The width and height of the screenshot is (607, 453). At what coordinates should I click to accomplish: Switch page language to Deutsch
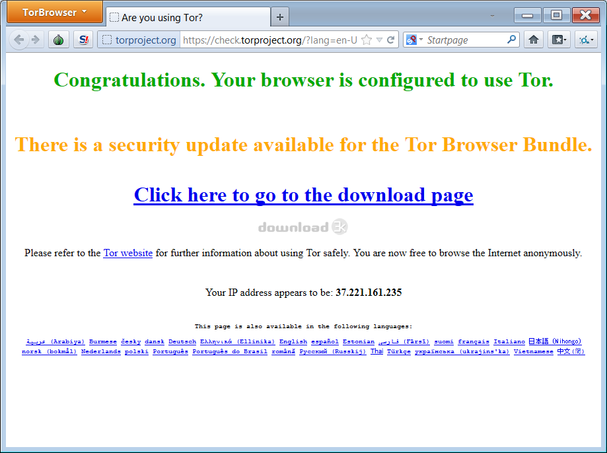point(182,341)
